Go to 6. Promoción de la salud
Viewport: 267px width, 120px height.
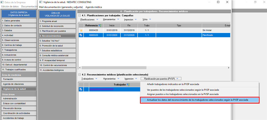tap(57, 46)
